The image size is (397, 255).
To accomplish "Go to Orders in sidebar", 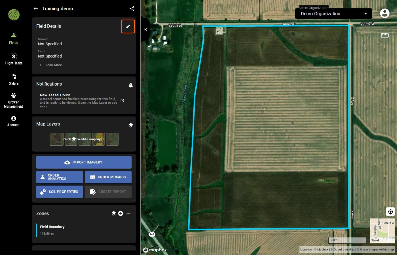I will click(x=13, y=80).
